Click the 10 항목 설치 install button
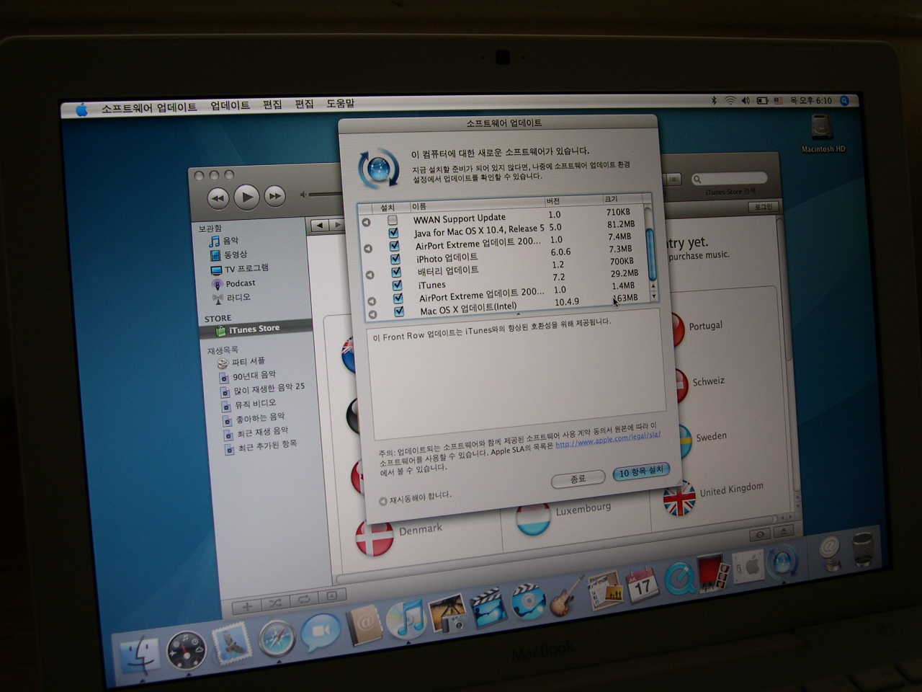This screenshot has height=692, width=922. 641,471
